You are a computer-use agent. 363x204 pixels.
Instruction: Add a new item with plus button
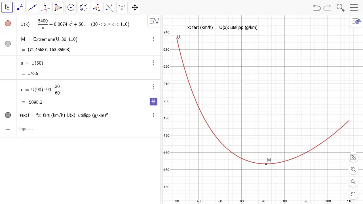coord(8,129)
